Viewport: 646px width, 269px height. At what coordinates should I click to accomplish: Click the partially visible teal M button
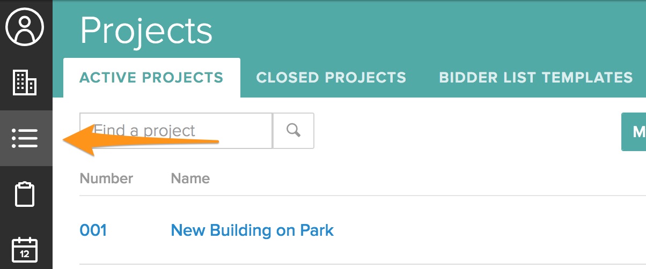(x=634, y=132)
